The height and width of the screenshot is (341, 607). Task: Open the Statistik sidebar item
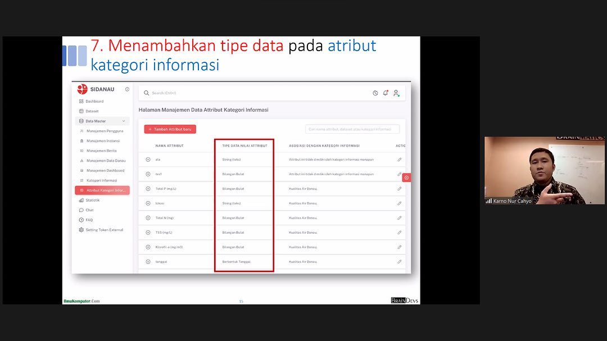tap(92, 200)
